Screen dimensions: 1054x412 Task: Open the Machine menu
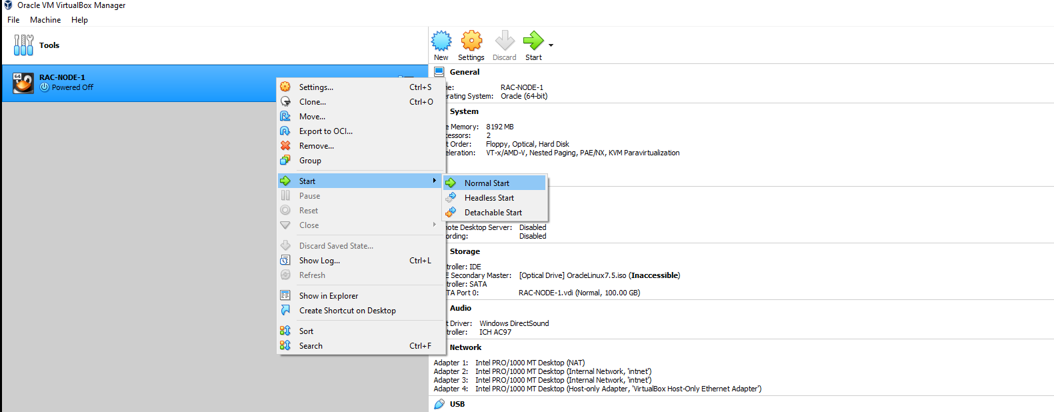[45, 20]
